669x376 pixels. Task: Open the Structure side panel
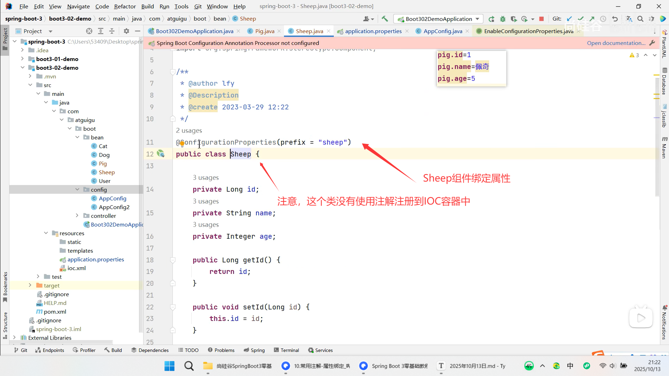click(x=5, y=325)
